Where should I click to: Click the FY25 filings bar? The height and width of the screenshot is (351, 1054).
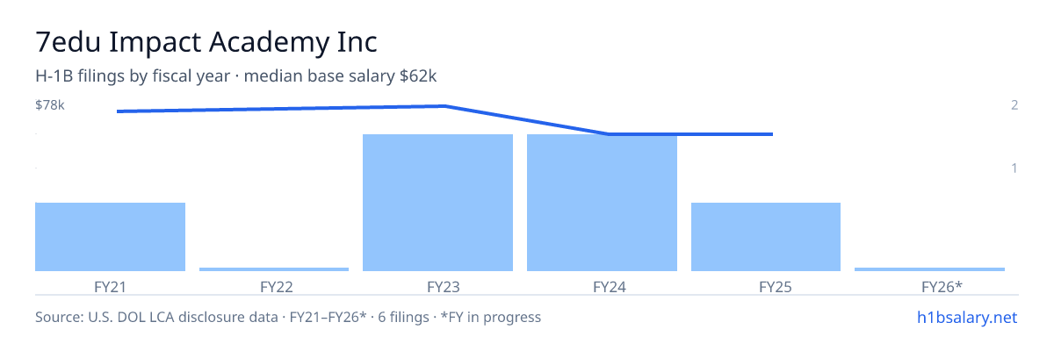click(766, 237)
